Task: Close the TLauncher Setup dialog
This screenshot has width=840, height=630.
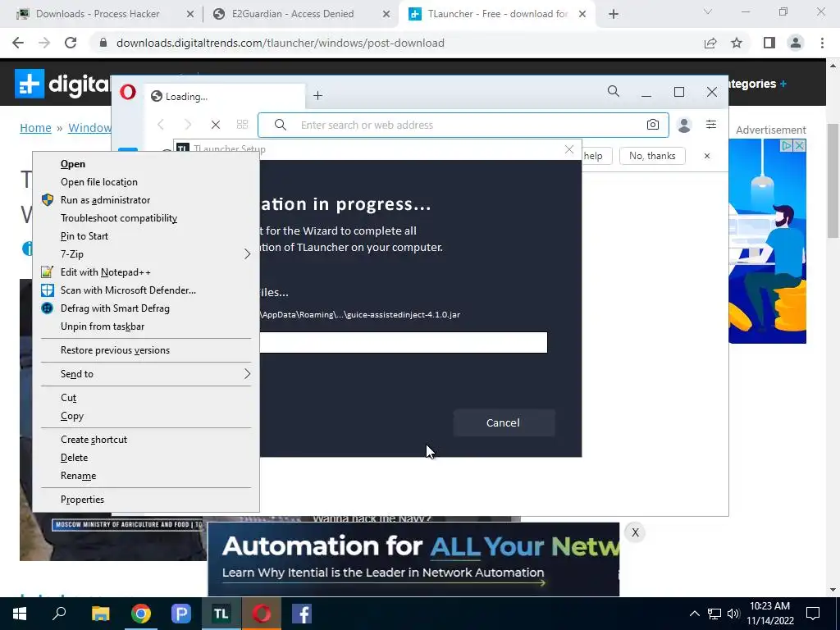Action: [x=569, y=149]
